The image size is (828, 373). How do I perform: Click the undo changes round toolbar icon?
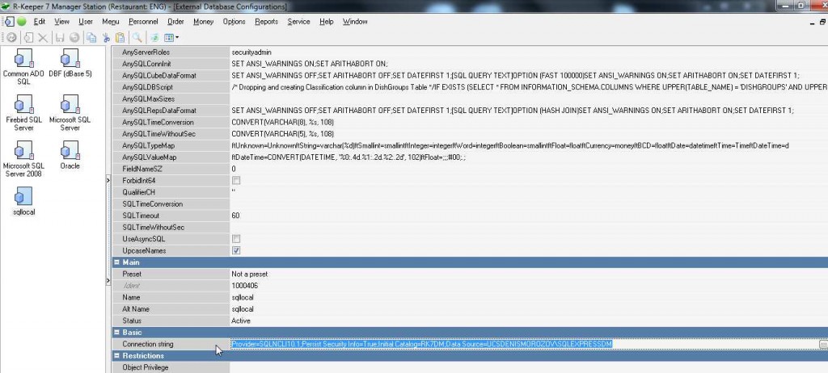(74, 37)
